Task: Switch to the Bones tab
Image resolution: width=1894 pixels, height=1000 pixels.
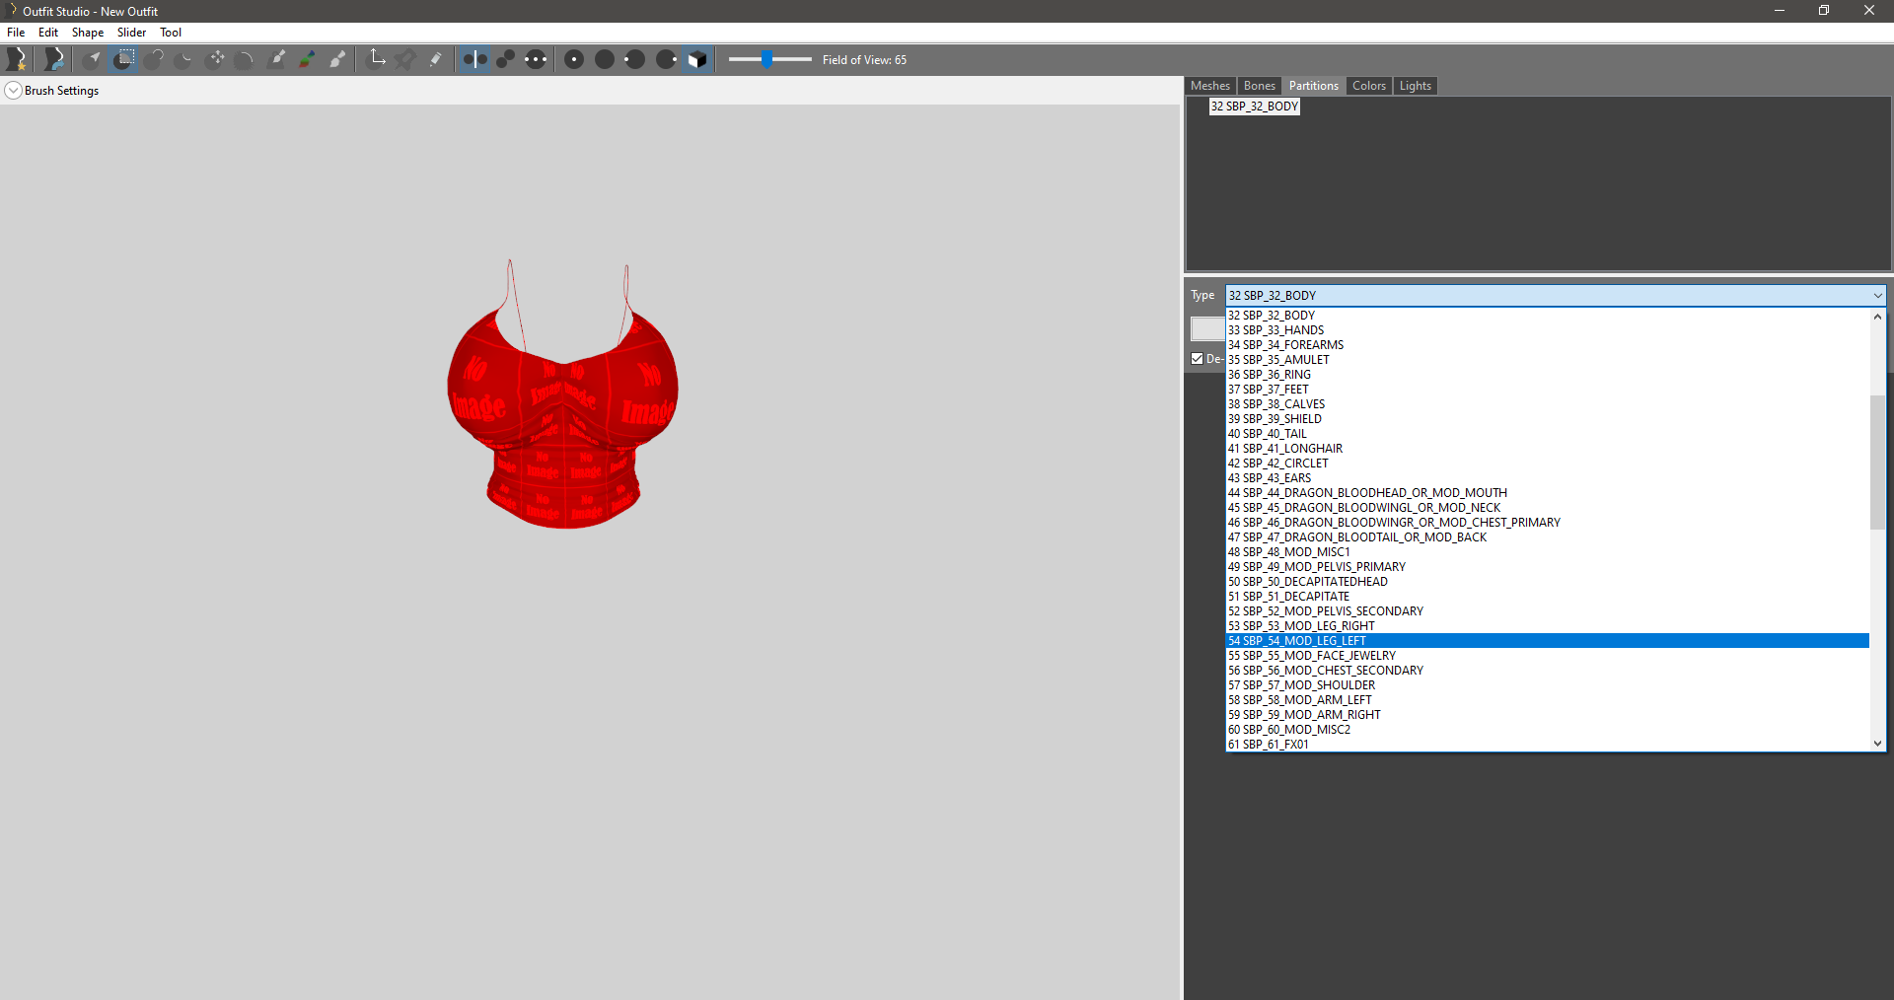Action: tap(1260, 86)
